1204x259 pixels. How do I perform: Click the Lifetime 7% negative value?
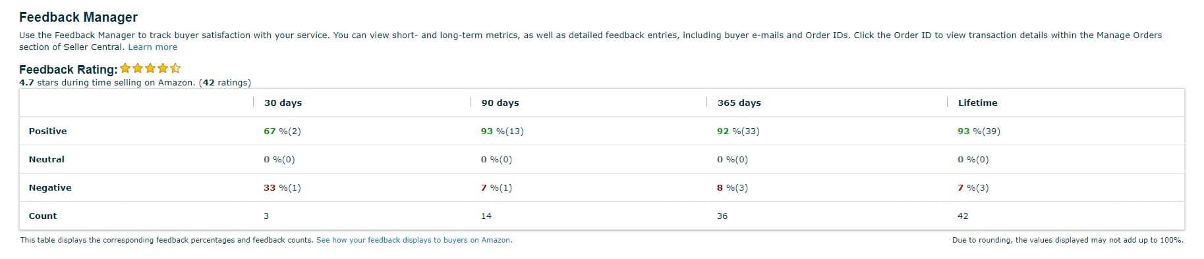point(973,188)
